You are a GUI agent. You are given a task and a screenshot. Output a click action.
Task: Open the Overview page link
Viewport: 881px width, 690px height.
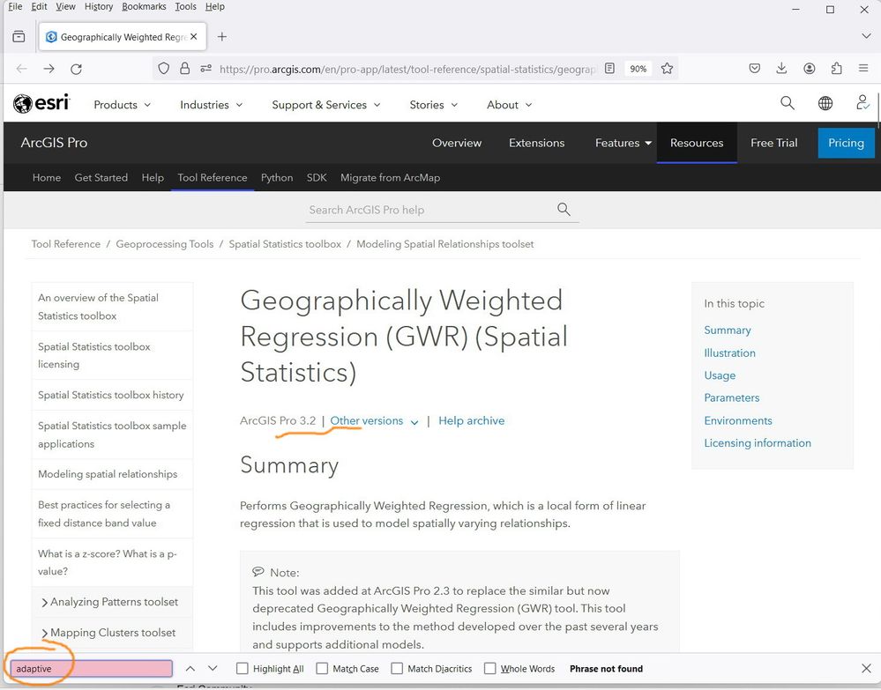[x=457, y=143]
